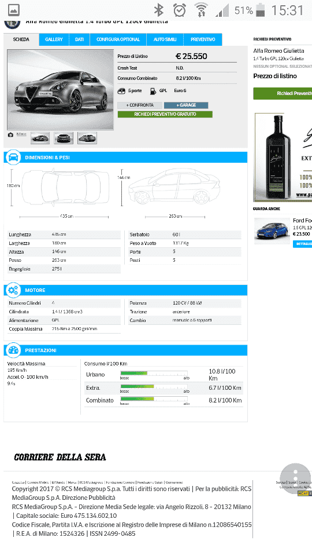Click the Guarda Anche heading
The image size is (312, 556).
click(266, 209)
